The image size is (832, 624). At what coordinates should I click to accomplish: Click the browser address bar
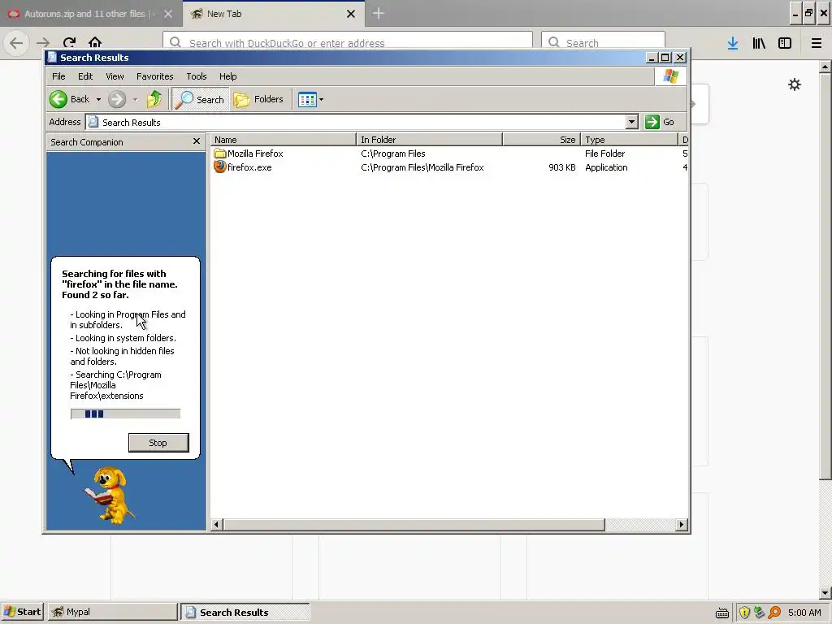click(x=348, y=42)
